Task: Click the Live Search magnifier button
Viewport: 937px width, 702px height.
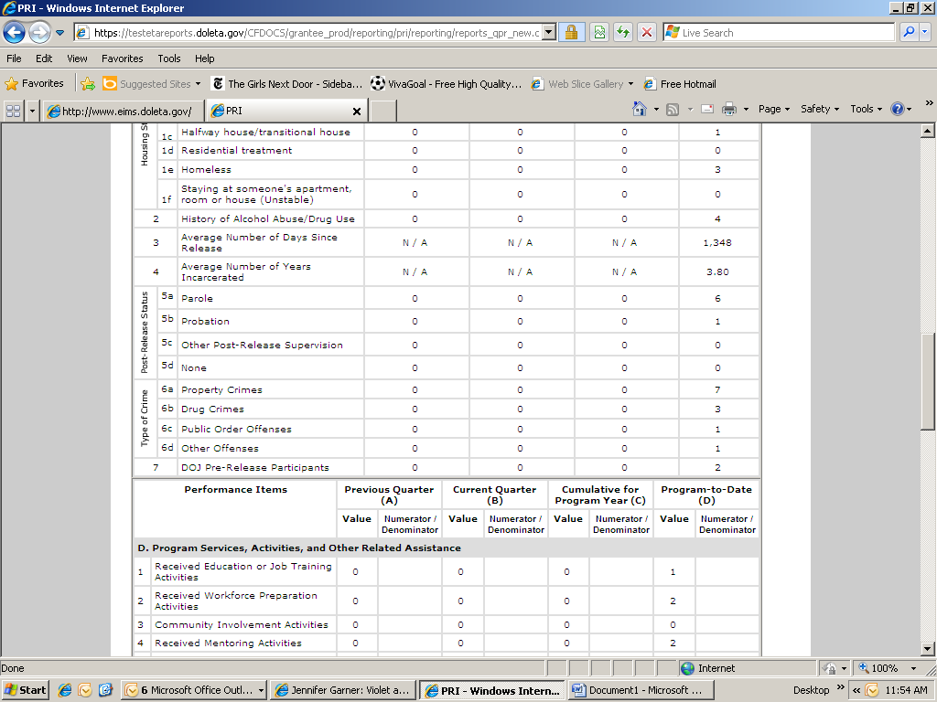Action: point(909,33)
